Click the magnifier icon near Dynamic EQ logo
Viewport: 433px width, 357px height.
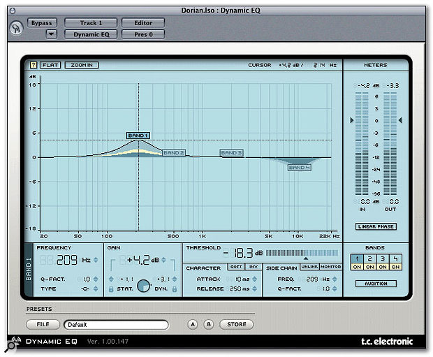tap(10, 347)
